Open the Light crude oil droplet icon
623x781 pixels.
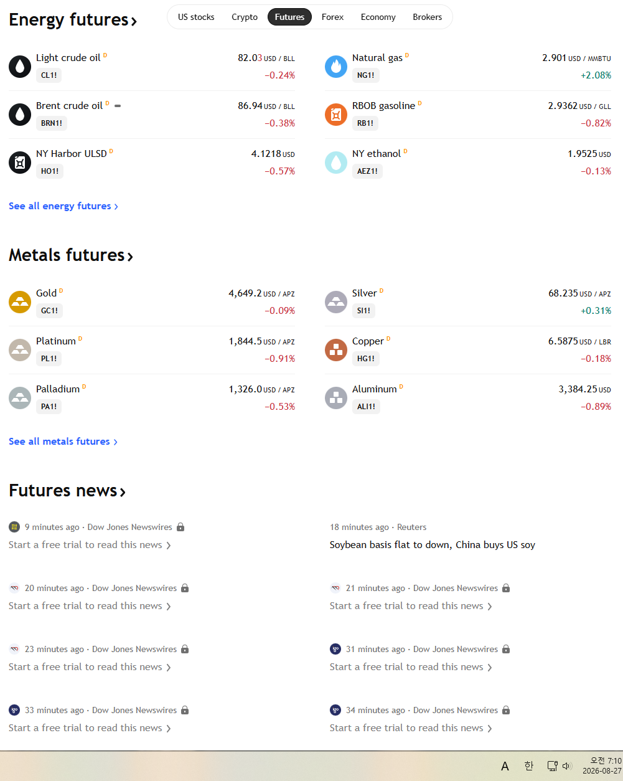point(20,67)
